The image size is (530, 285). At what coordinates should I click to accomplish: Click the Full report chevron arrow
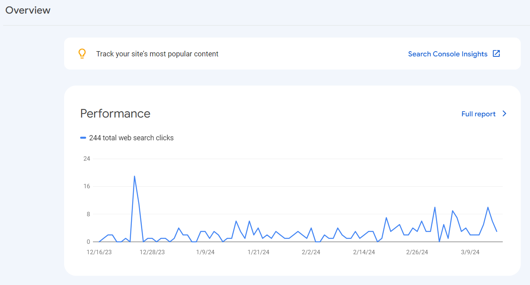tap(504, 114)
